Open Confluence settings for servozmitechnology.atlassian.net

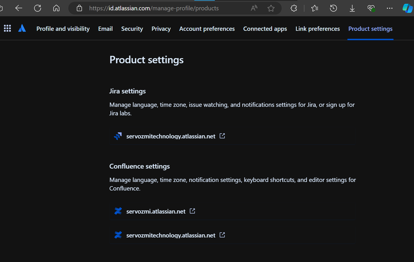171,235
